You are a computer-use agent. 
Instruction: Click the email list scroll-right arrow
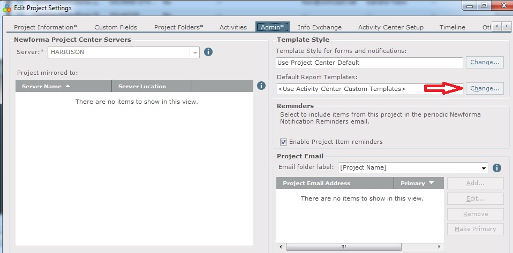[x=440, y=247]
